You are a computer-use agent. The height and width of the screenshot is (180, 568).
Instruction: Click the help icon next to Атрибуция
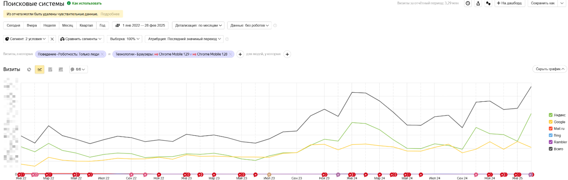pos(227,39)
